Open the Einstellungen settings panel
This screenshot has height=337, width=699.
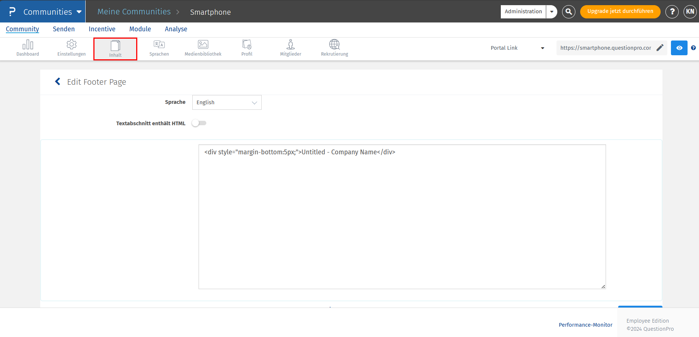click(71, 48)
